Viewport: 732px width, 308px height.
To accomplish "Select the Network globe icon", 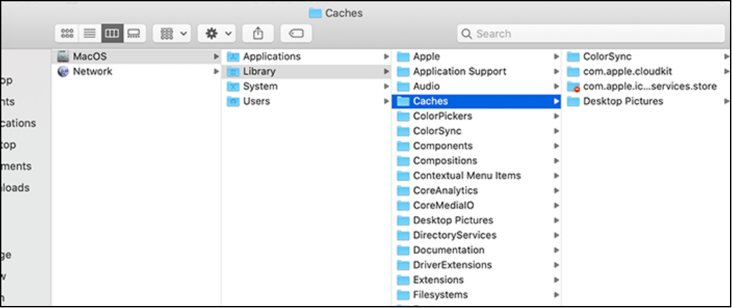I will coord(64,72).
